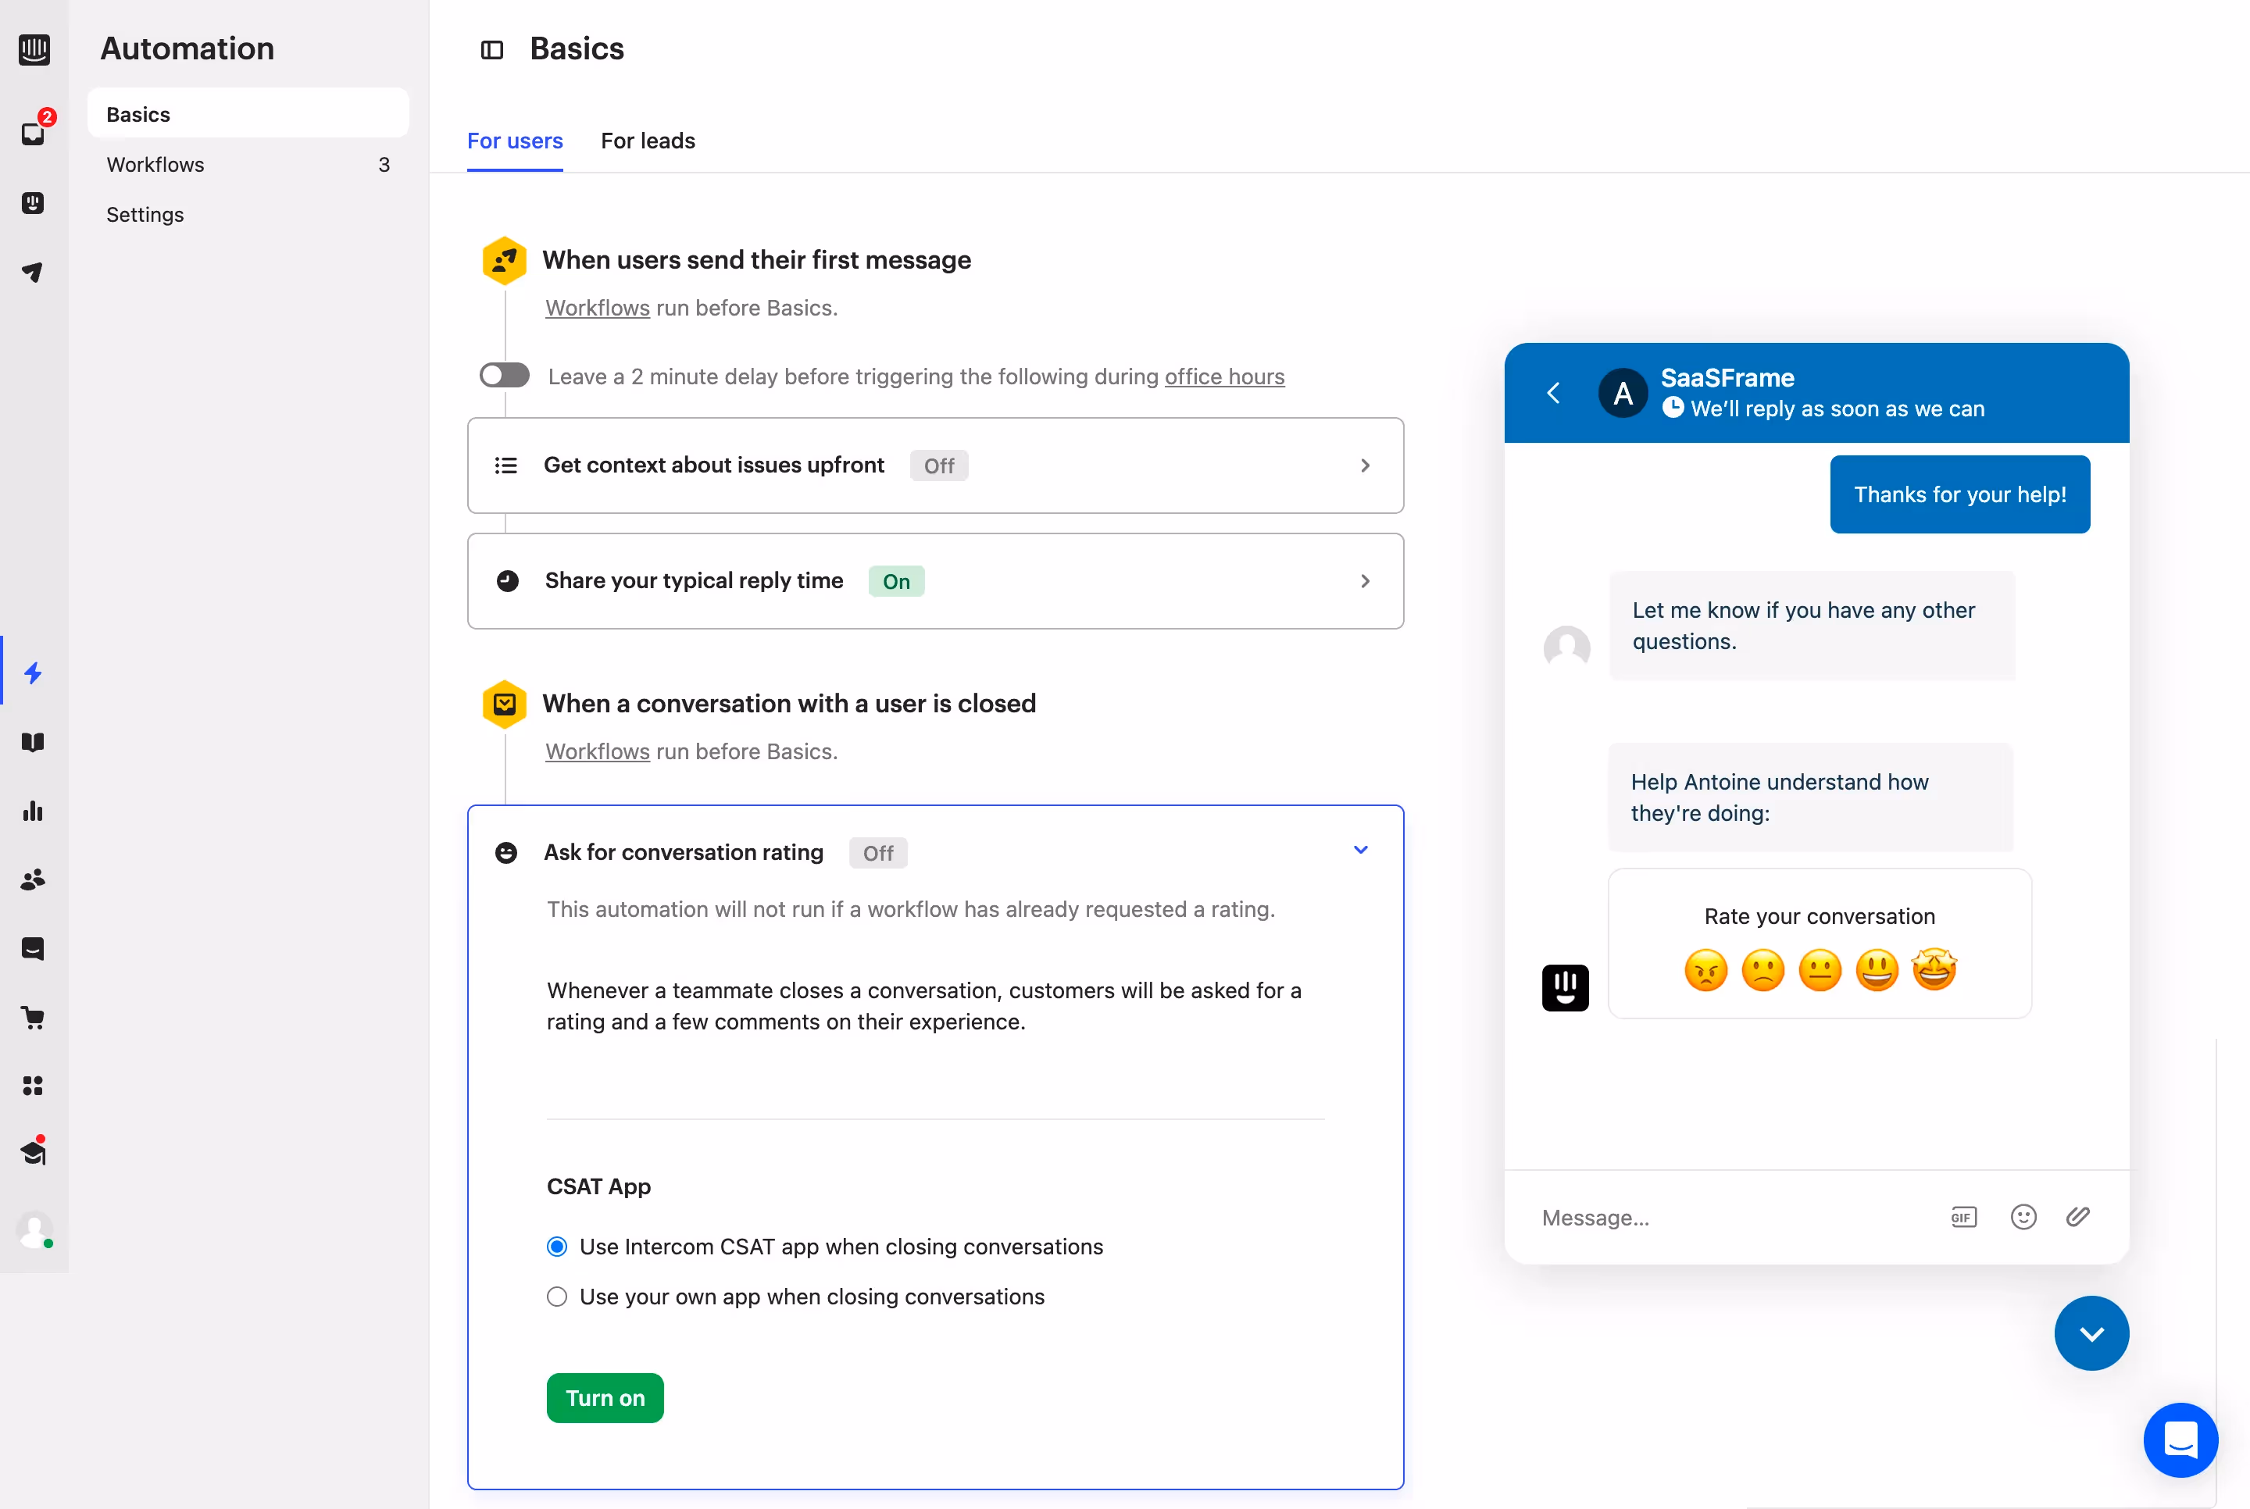Select Use Intercom CSAT app option
This screenshot has height=1509, width=2250.
click(x=556, y=1247)
